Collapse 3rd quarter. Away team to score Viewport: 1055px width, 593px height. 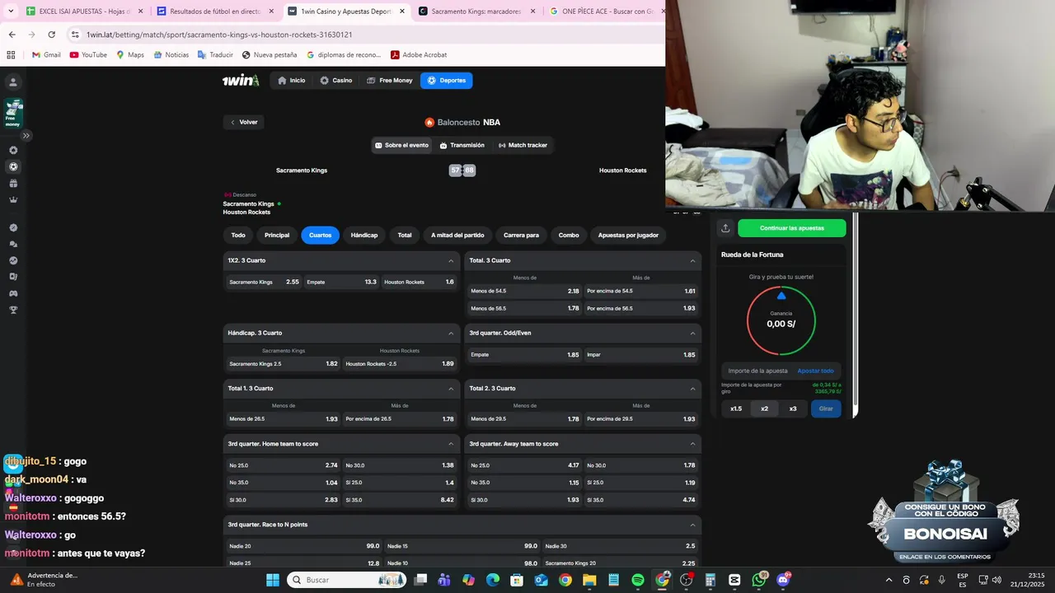click(692, 444)
